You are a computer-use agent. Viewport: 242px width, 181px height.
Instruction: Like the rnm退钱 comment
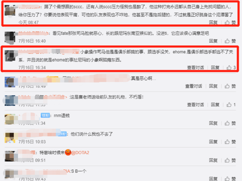[230, 123]
